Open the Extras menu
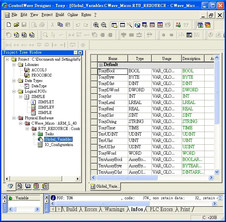 86,15
